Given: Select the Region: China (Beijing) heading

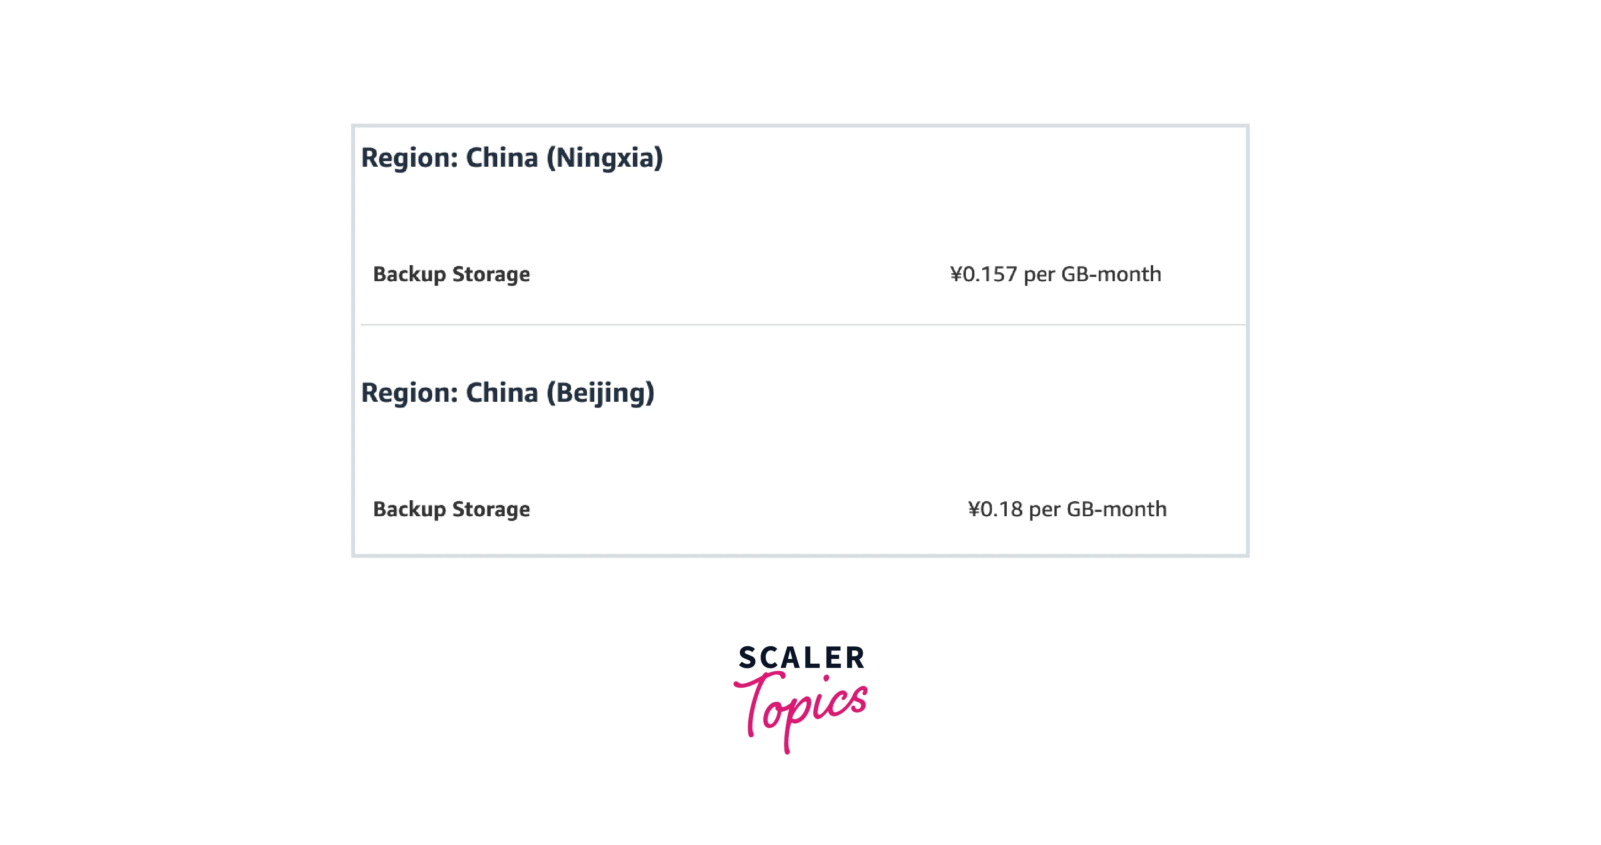Looking at the screenshot, I should pos(507,393).
